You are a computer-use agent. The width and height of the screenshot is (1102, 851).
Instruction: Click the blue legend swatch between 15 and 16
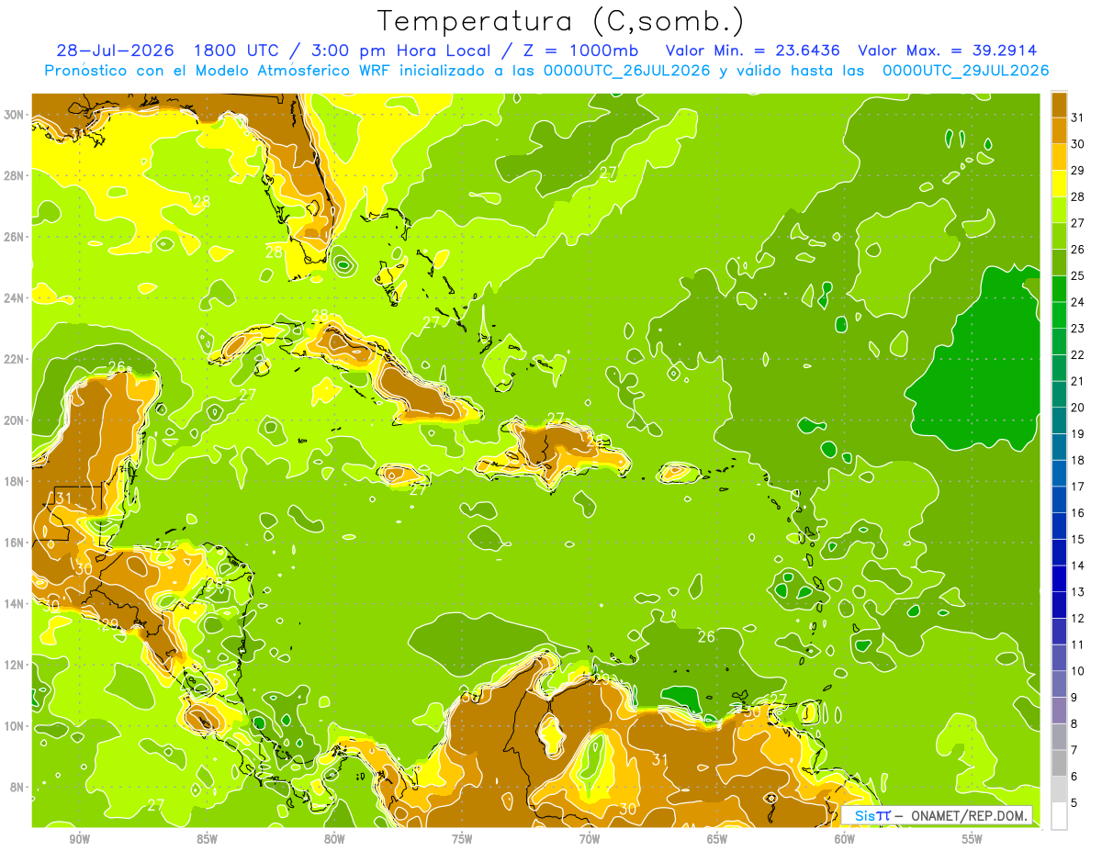[x=1059, y=526]
